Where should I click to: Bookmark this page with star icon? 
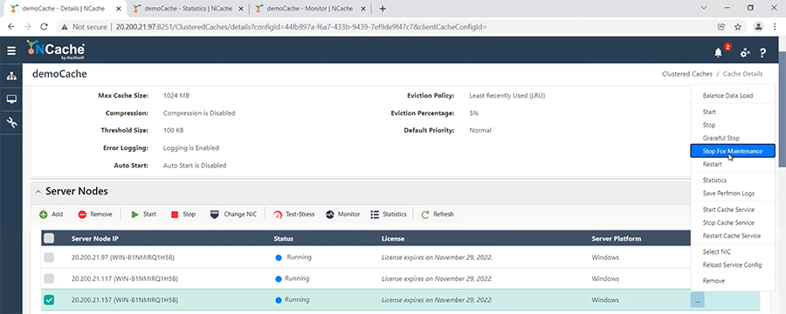[738, 26]
